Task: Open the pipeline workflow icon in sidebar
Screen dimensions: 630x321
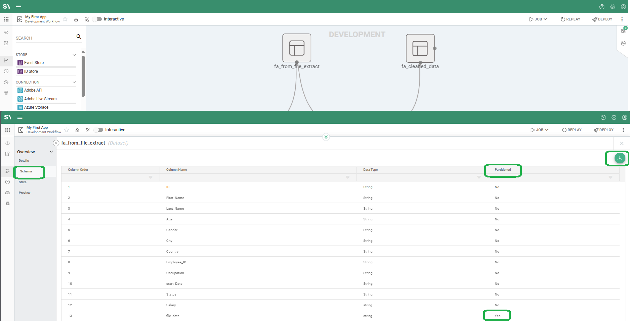Action: tap(6, 60)
